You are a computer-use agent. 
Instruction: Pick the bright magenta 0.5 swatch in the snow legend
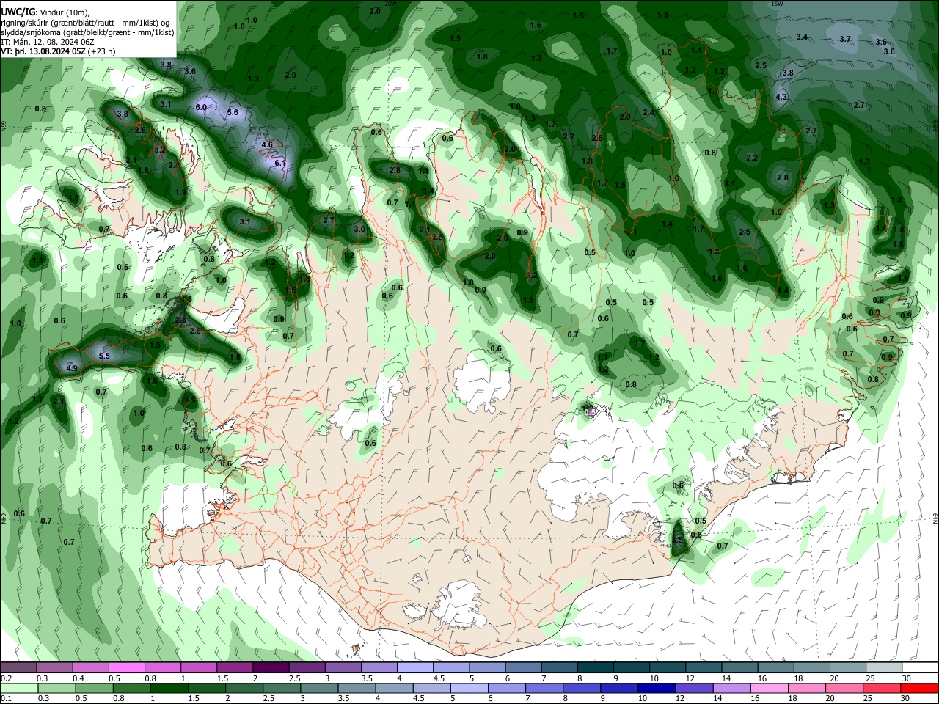(x=126, y=668)
